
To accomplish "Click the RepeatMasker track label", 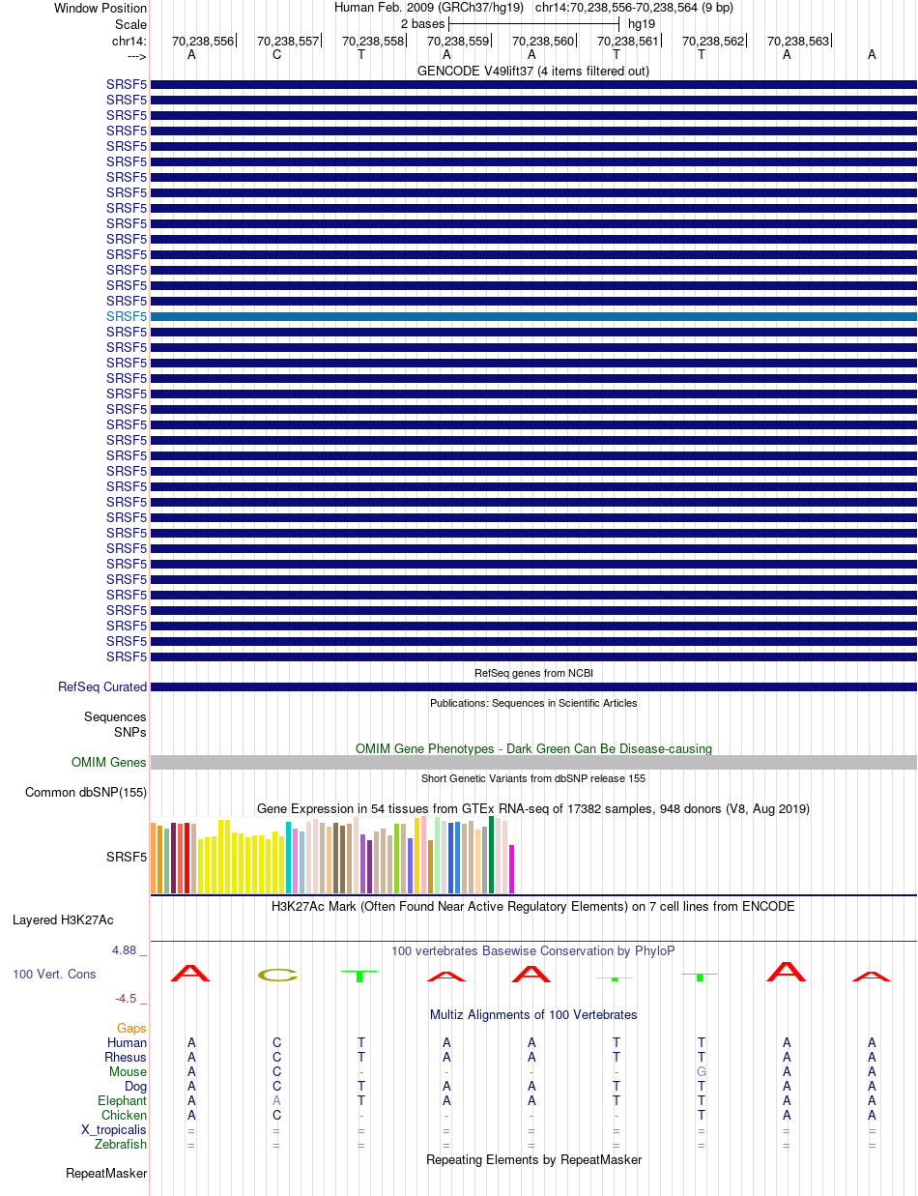I will click(106, 1173).
